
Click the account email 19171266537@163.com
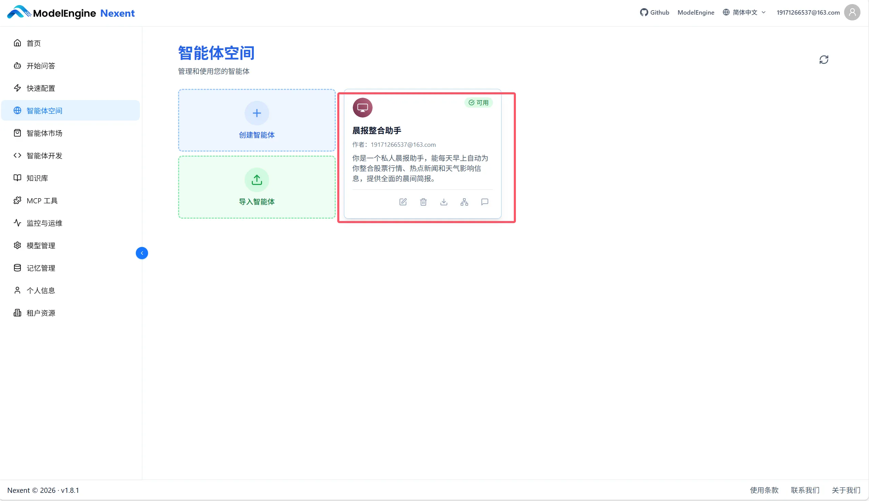(x=808, y=12)
